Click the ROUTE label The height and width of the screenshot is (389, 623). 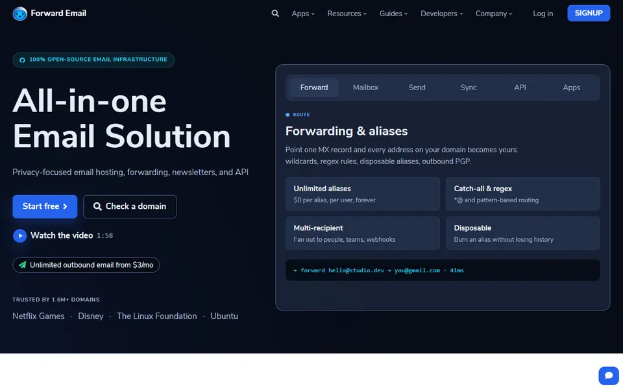[301, 115]
